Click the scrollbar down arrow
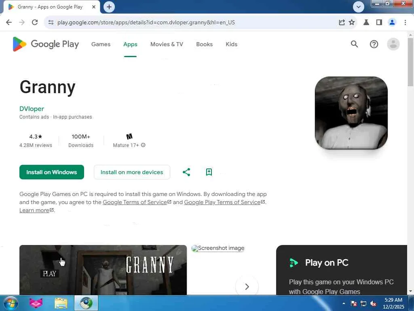Viewport: 414px width, 311px height. (x=410, y=292)
